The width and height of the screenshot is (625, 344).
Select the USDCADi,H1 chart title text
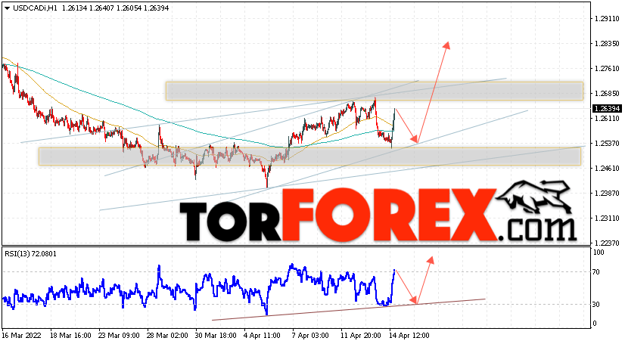[x=35, y=8]
